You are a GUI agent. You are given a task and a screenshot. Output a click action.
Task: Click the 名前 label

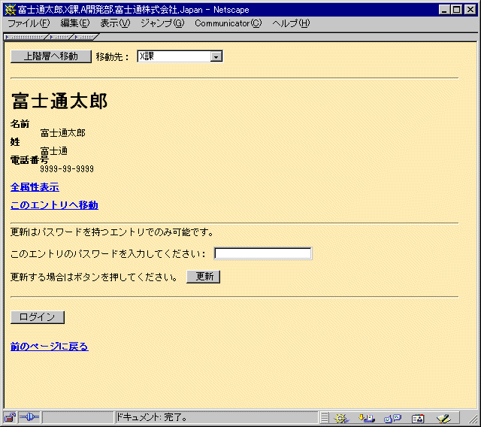coord(20,124)
